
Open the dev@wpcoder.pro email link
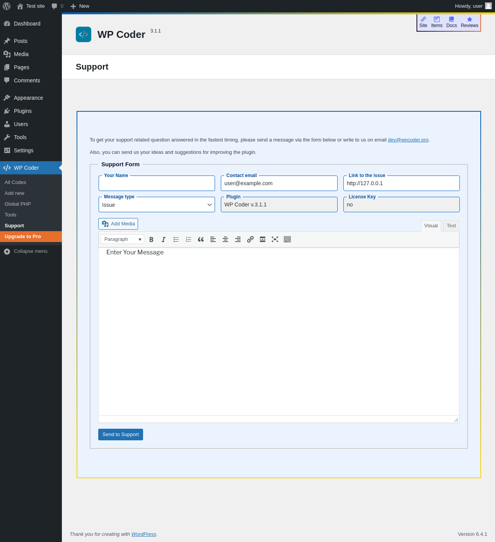(408, 140)
